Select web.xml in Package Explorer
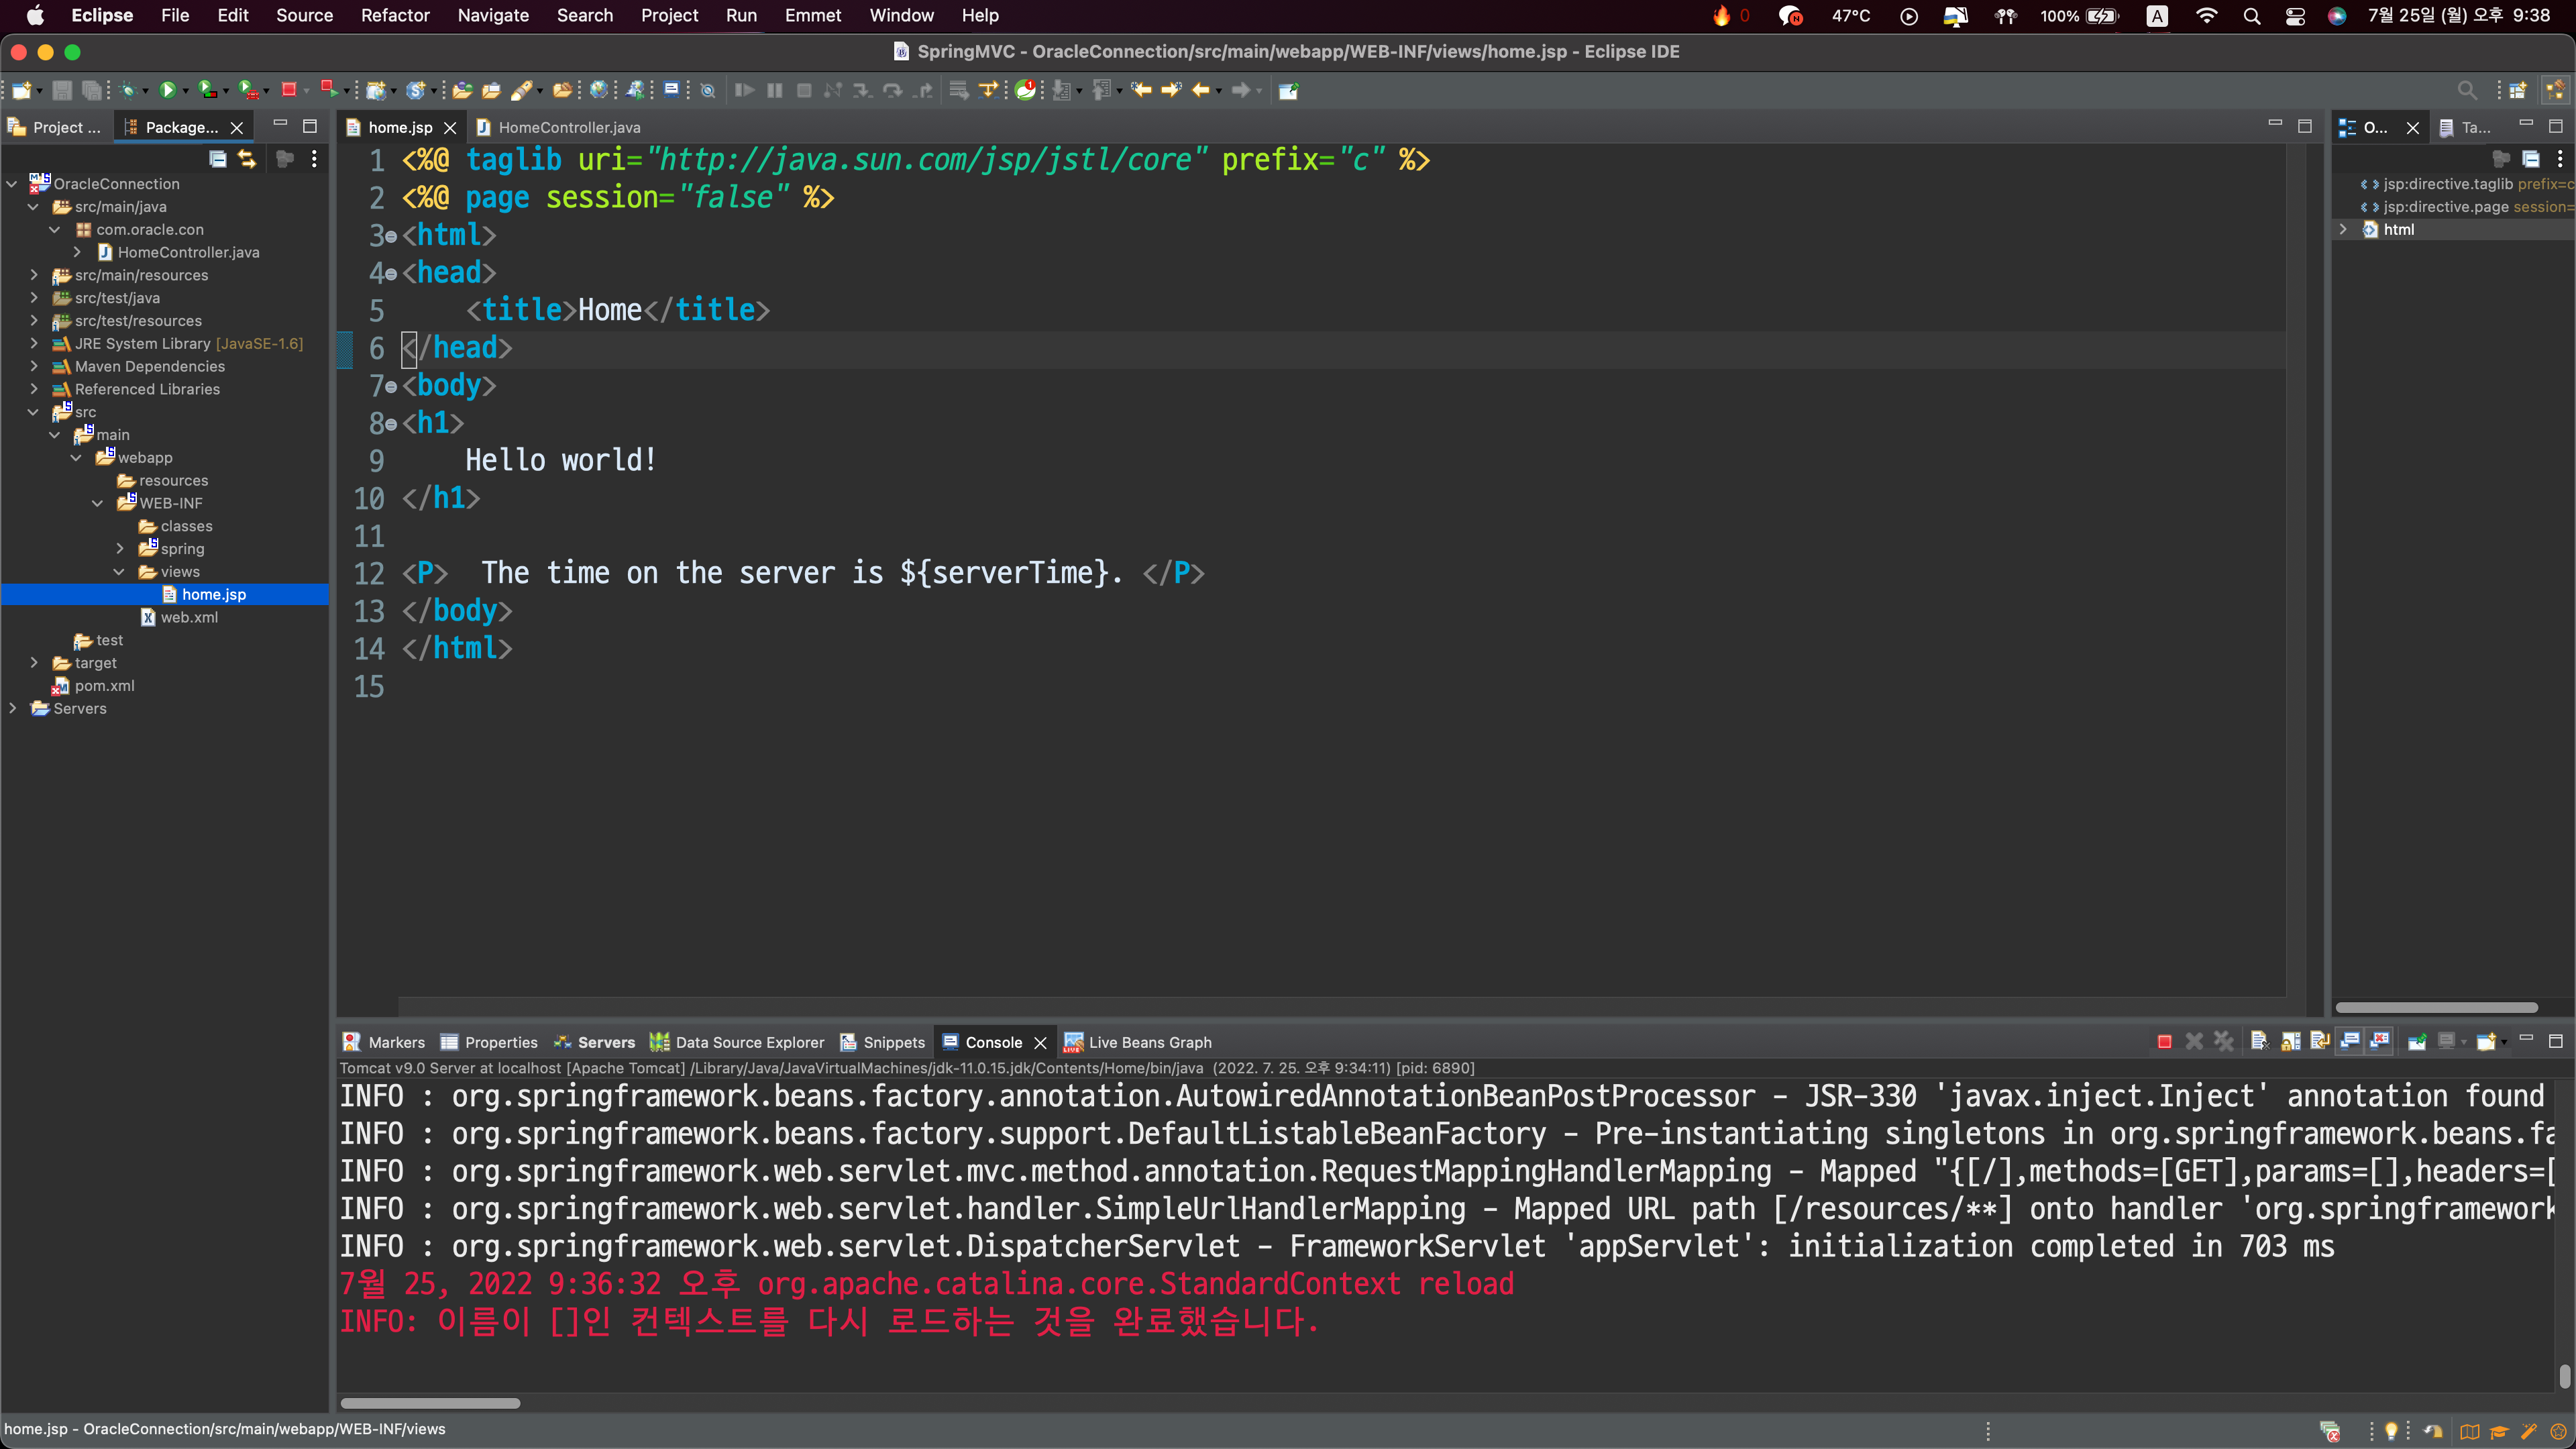The image size is (2576, 1449). (x=189, y=617)
